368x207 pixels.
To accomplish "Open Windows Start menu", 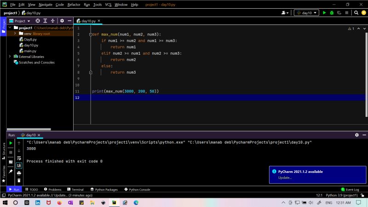I will click(5, 202).
